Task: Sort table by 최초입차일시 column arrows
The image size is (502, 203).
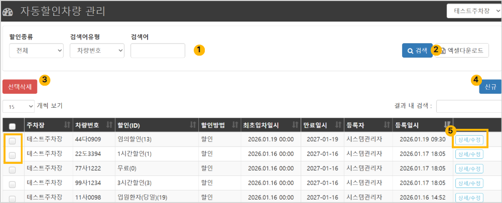Action: 295,125
